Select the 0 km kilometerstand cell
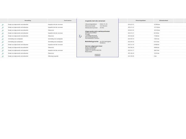Viewport: 186px width, 139px height. (x=155, y=56)
